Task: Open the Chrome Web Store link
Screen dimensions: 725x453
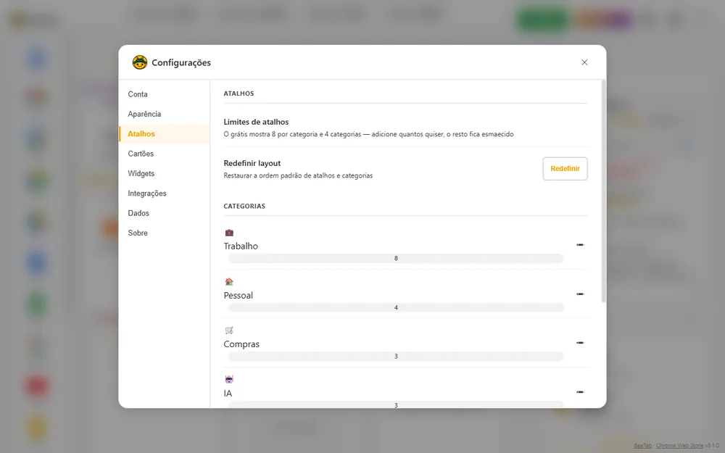Action: (679, 446)
